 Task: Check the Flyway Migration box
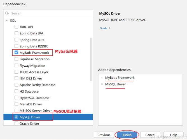pos(16,66)
